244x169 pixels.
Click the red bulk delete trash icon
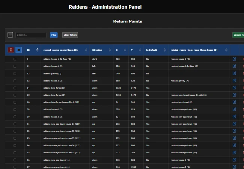point(11,50)
